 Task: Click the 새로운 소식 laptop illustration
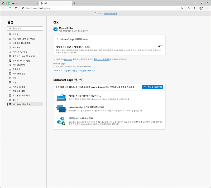click(61, 98)
